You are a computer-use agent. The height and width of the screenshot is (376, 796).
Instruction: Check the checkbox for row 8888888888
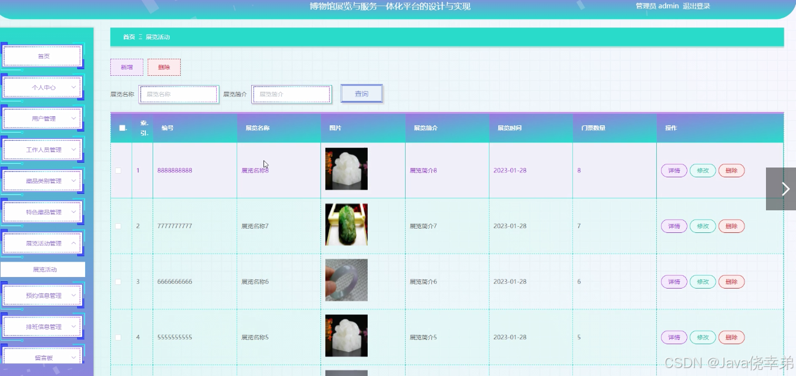click(118, 171)
